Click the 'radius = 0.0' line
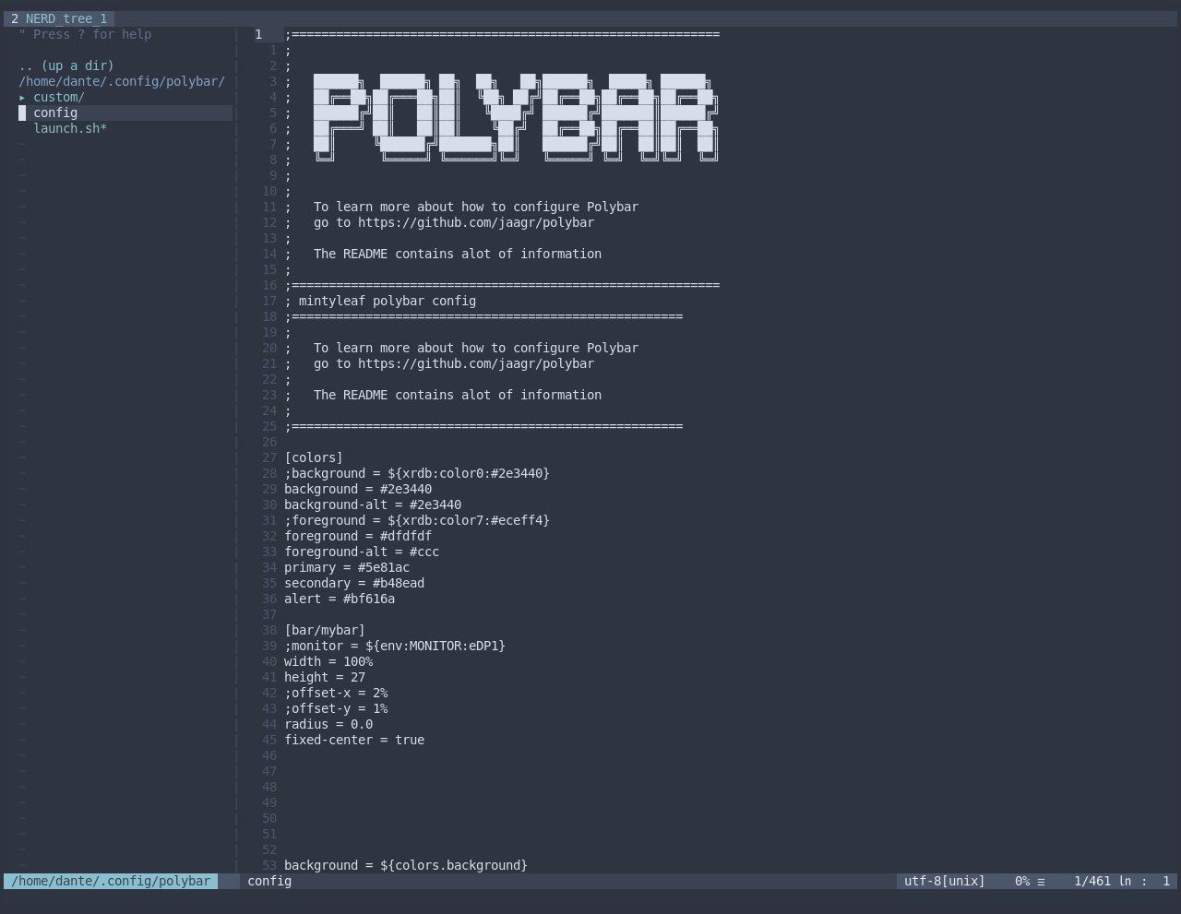Viewport: 1181px width, 914px height. point(328,724)
